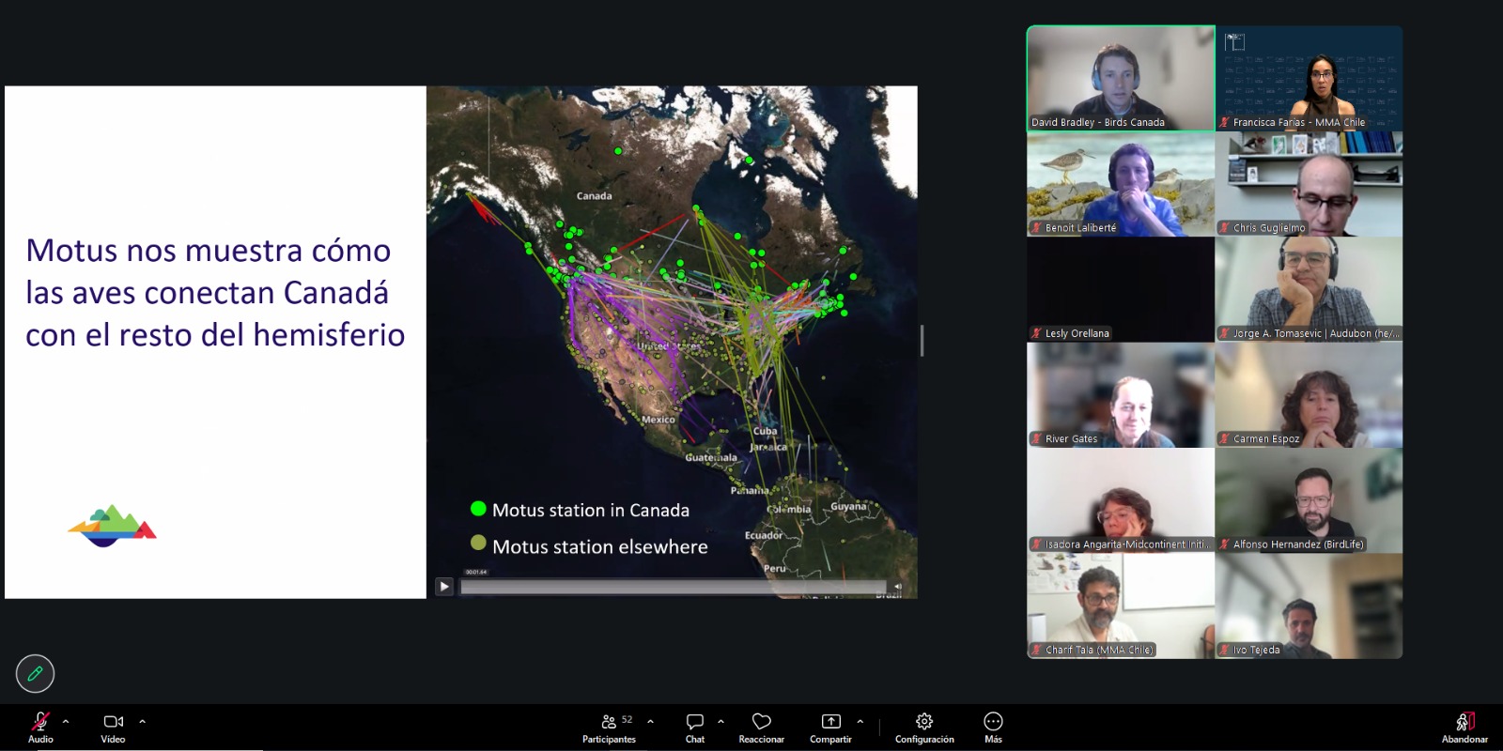Play the Motus map video
Viewport: 1503px width, 751px height.
[x=444, y=587]
